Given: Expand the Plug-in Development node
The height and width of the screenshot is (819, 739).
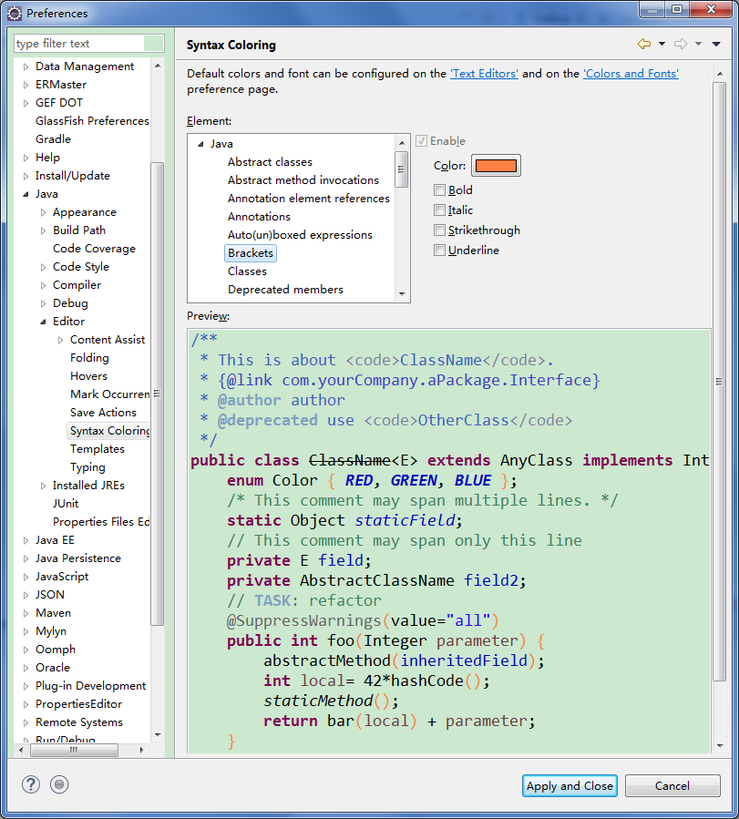Looking at the screenshot, I should [26, 686].
